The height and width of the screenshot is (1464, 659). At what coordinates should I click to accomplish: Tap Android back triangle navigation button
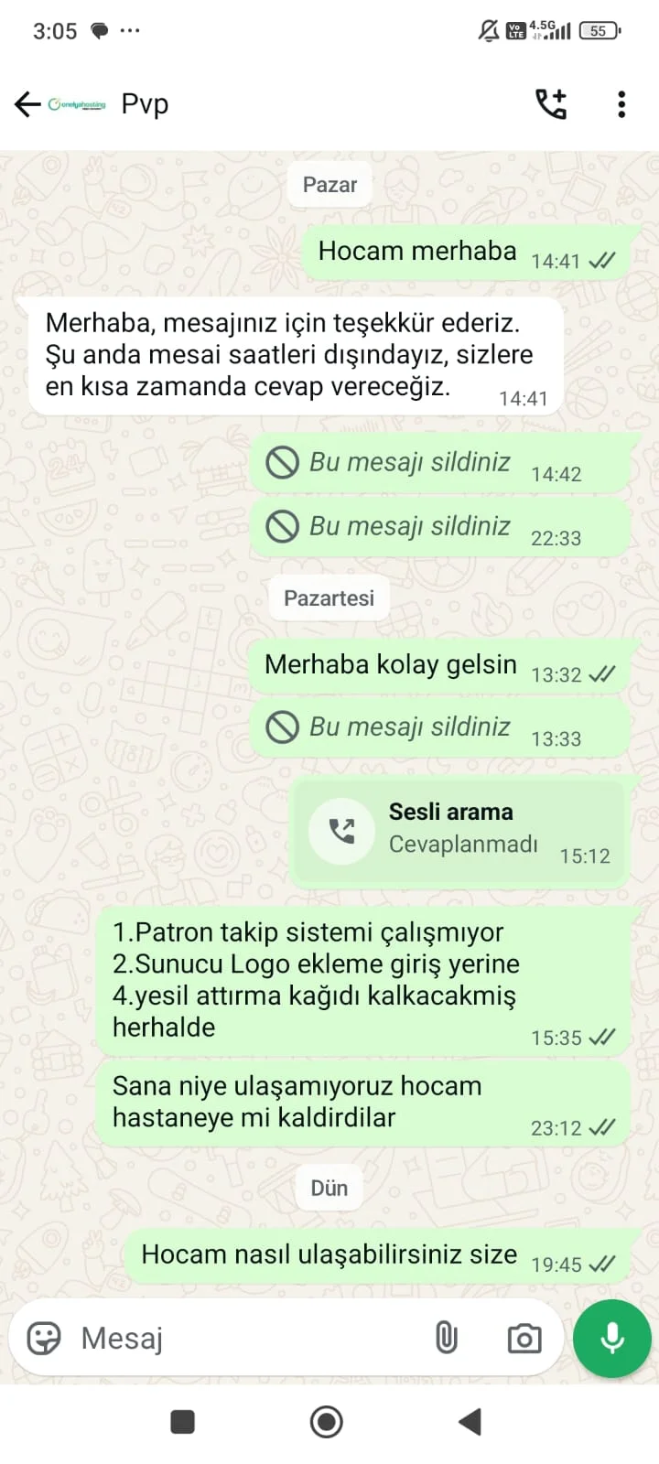(470, 1422)
